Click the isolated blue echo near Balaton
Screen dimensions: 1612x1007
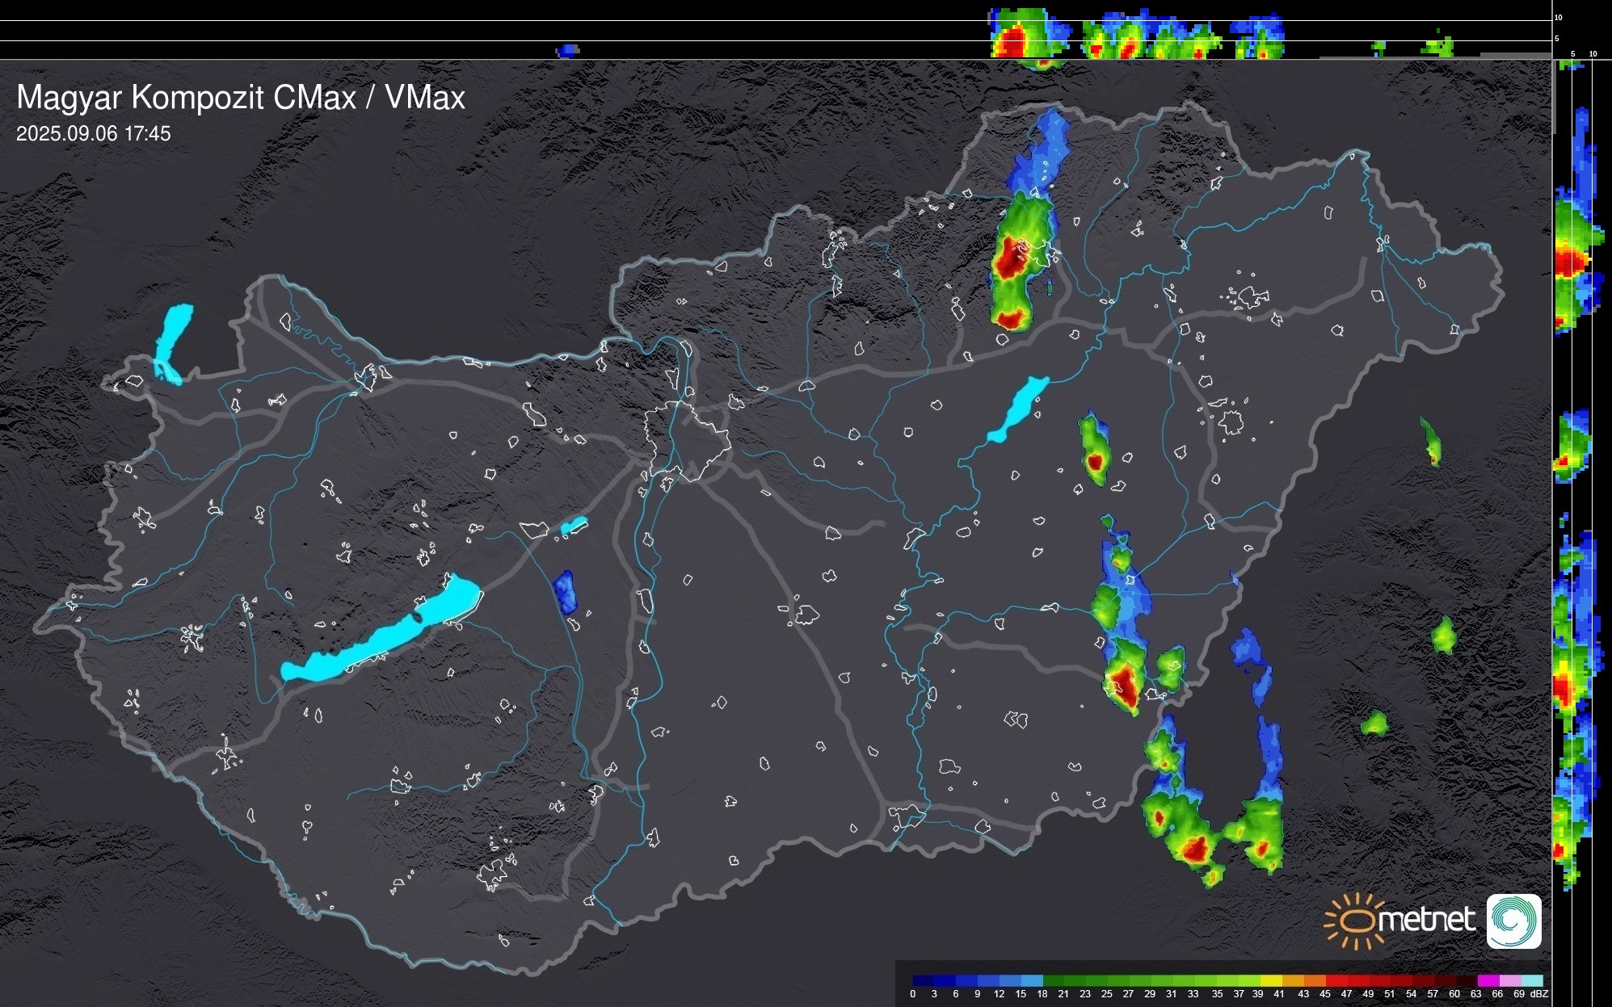click(x=565, y=591)
